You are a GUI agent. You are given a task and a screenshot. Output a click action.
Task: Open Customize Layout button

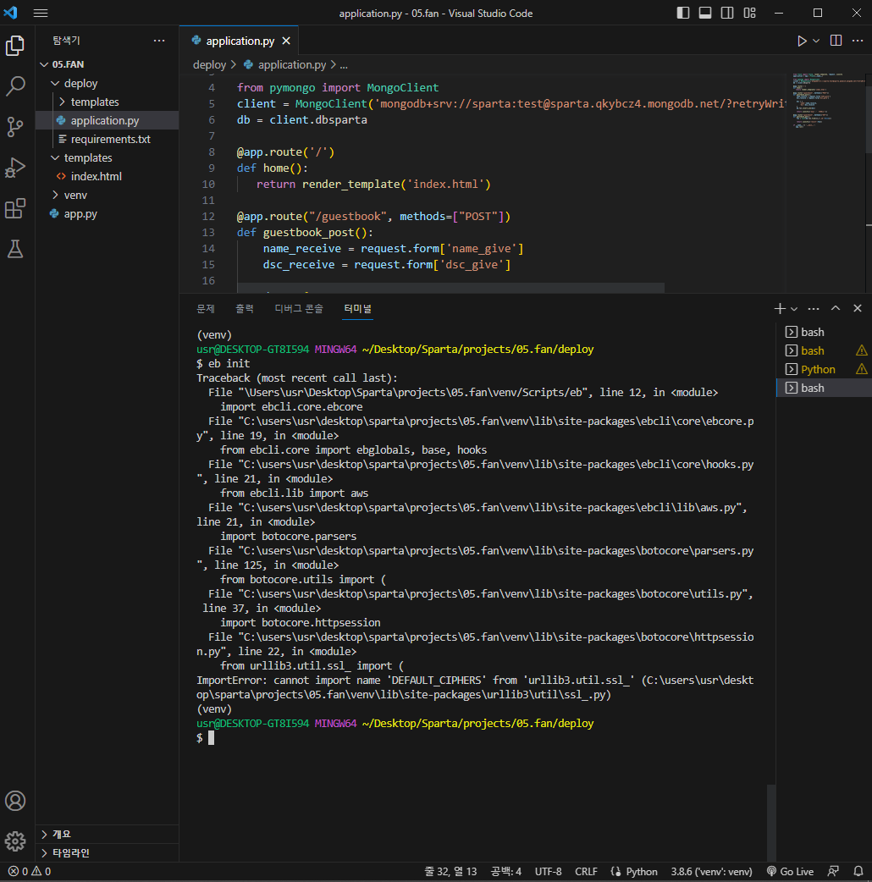coord(749,13)
